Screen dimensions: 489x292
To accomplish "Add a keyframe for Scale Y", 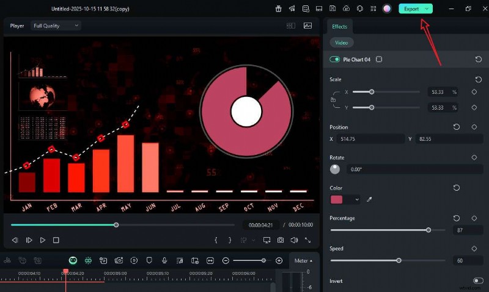I will tap(474, 107).
